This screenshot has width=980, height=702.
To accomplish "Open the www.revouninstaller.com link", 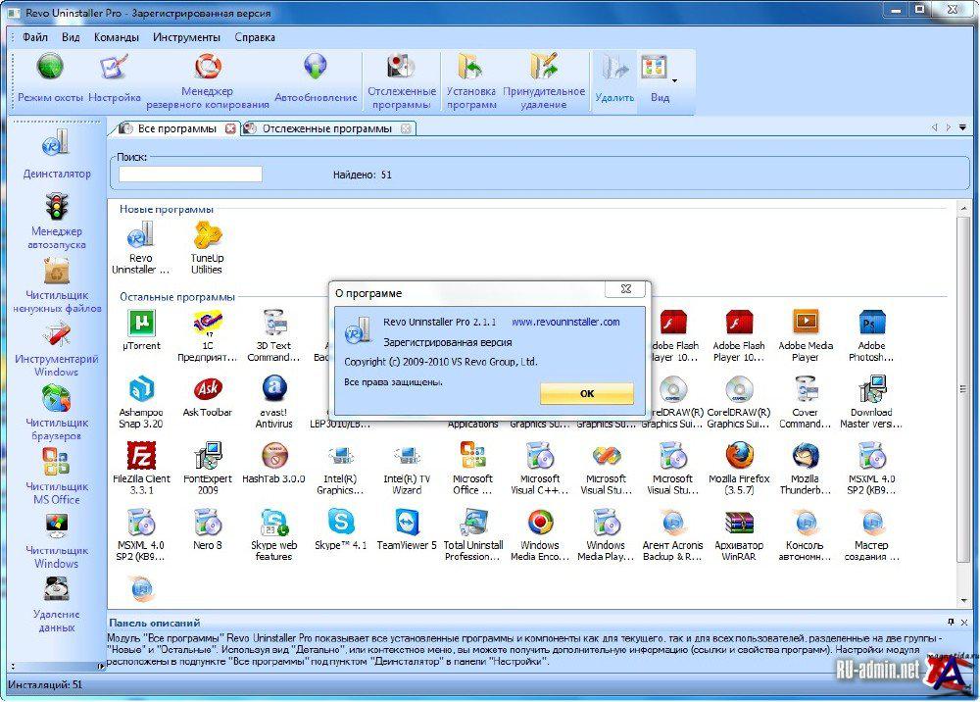I will click(565, 322).
